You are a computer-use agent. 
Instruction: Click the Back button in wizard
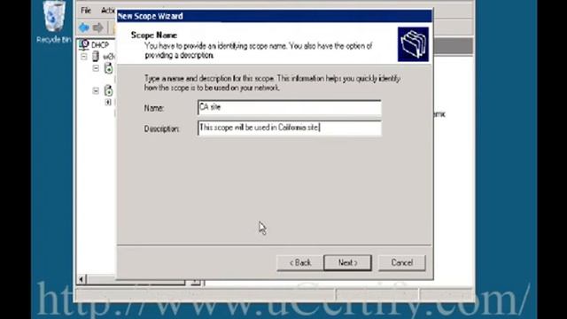click(x=299, y=262)
